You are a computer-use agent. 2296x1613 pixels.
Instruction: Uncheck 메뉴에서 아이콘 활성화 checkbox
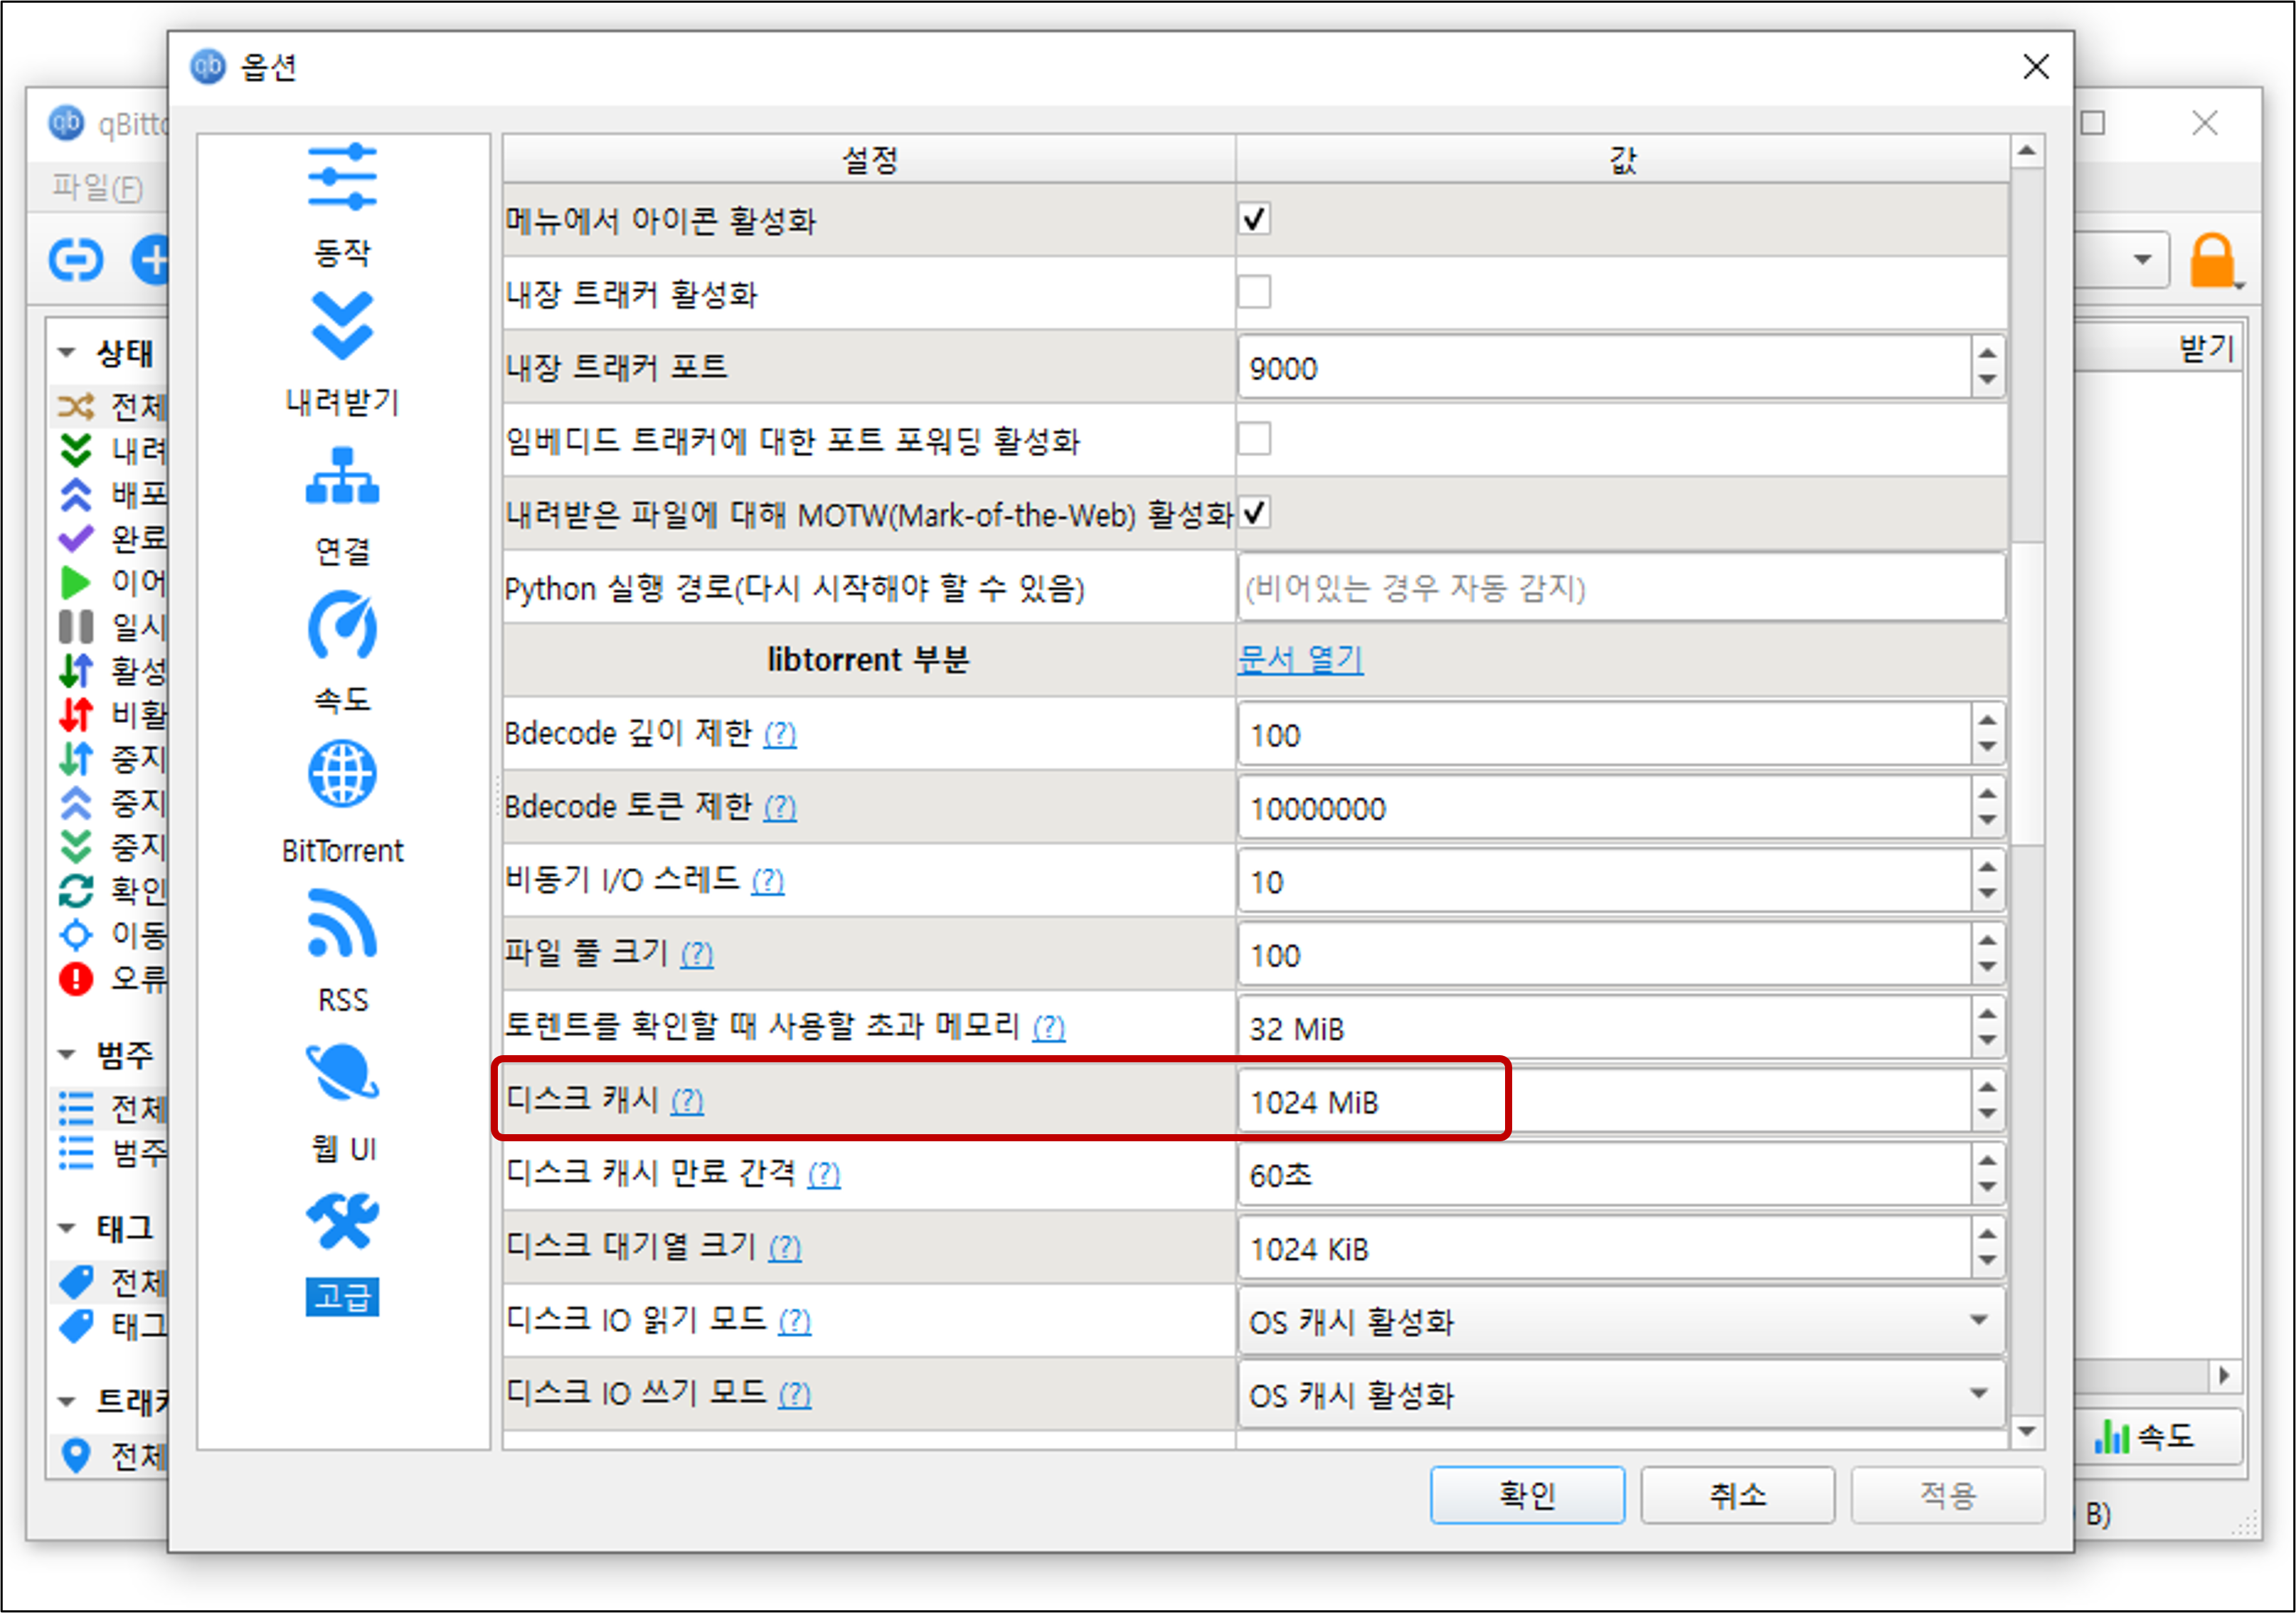pyautogui.click(x=1254, y=219)
